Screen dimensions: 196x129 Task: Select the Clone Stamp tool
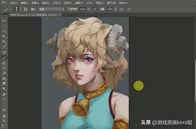tap(4, 63)
